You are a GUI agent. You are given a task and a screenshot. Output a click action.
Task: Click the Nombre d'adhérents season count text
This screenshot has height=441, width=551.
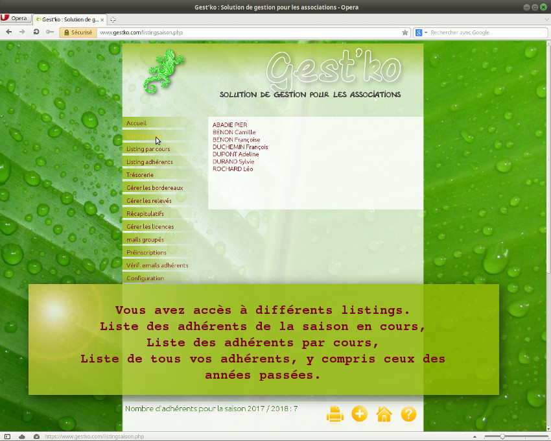[x=211, y=409]
